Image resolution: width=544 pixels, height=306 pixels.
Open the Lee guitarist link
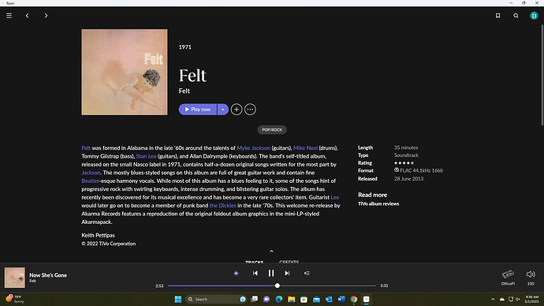[335, 197]
